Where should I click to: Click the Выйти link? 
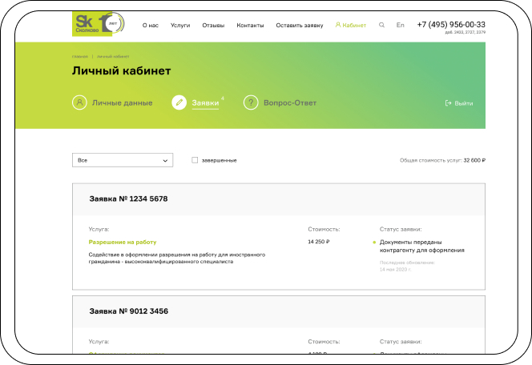(x=463, y=103)
